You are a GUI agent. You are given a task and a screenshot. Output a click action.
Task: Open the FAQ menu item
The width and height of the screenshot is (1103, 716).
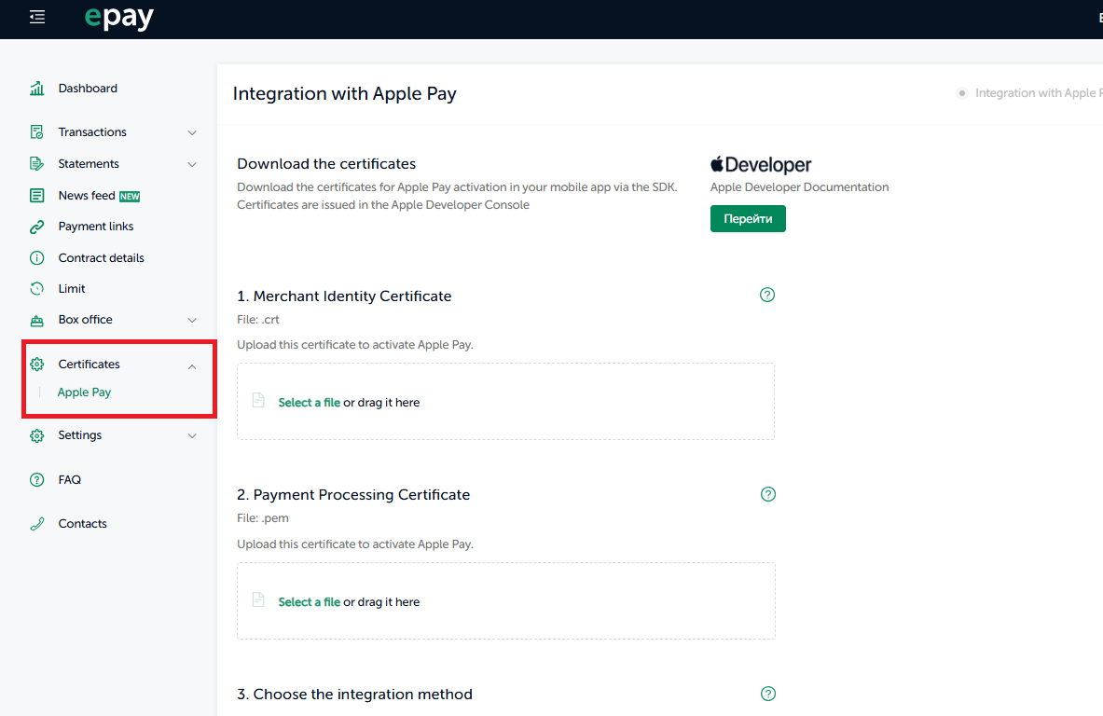pos(70,480)
